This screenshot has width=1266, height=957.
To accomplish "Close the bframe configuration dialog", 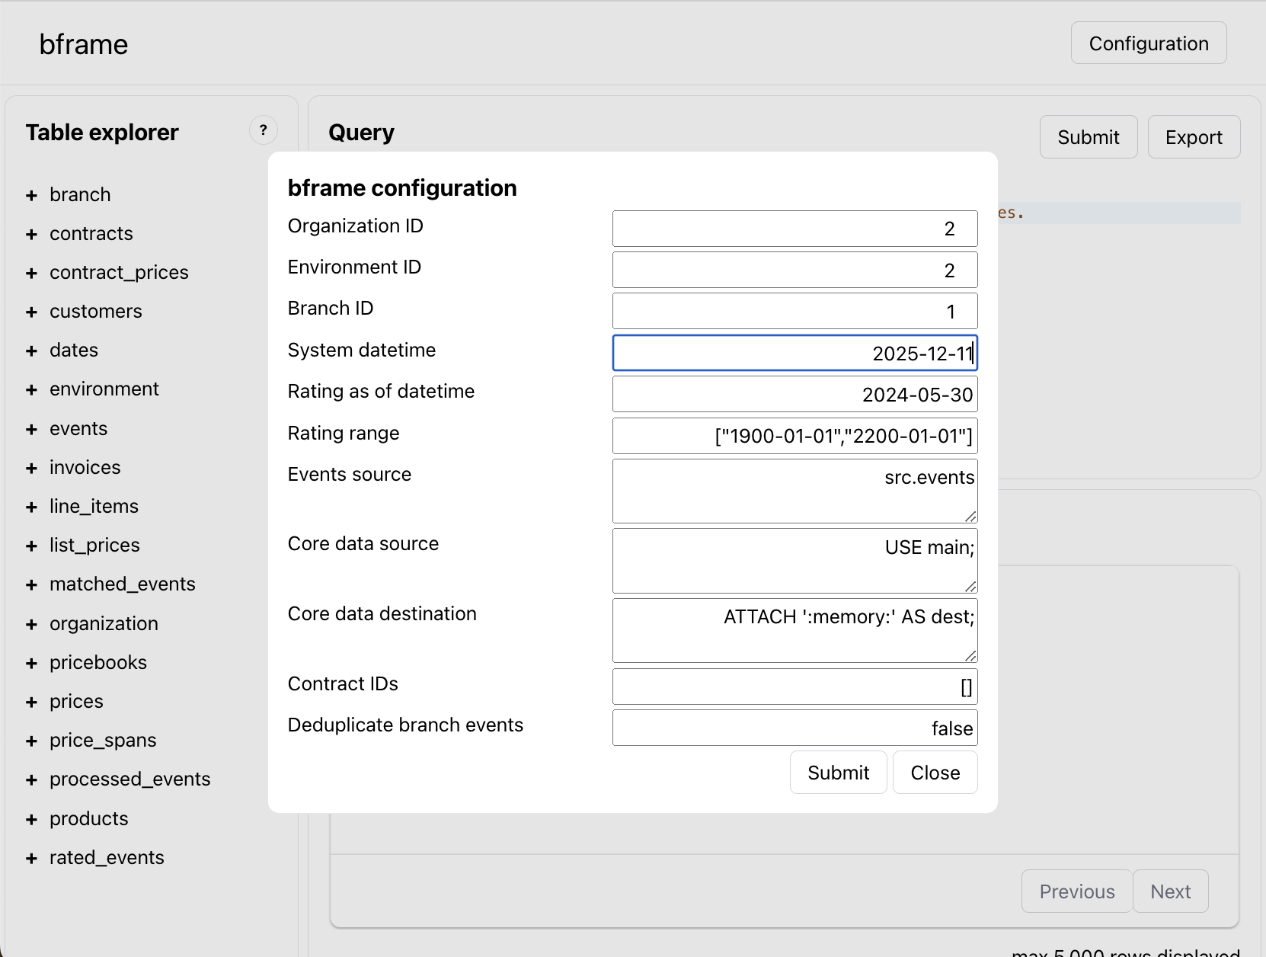I will [935, 773].
